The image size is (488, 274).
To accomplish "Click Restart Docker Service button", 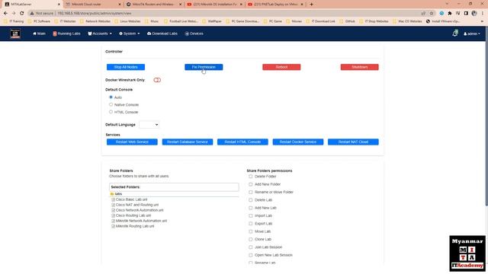I will [298, 142].
